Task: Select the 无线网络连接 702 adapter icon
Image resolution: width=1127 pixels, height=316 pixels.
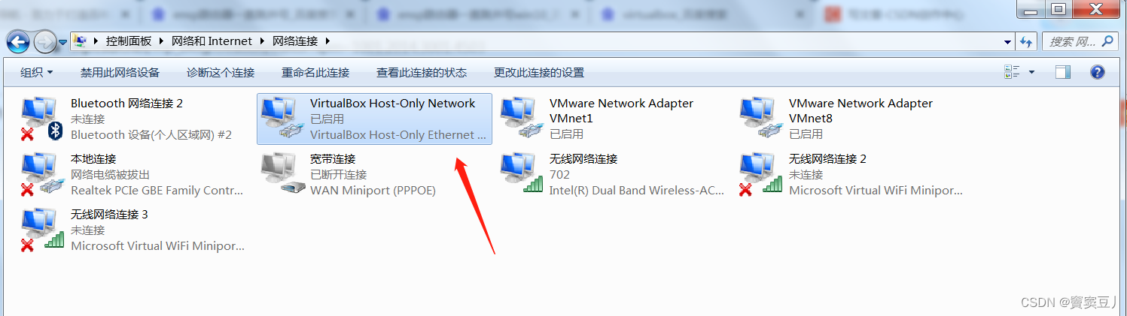Action: (522, 174)
